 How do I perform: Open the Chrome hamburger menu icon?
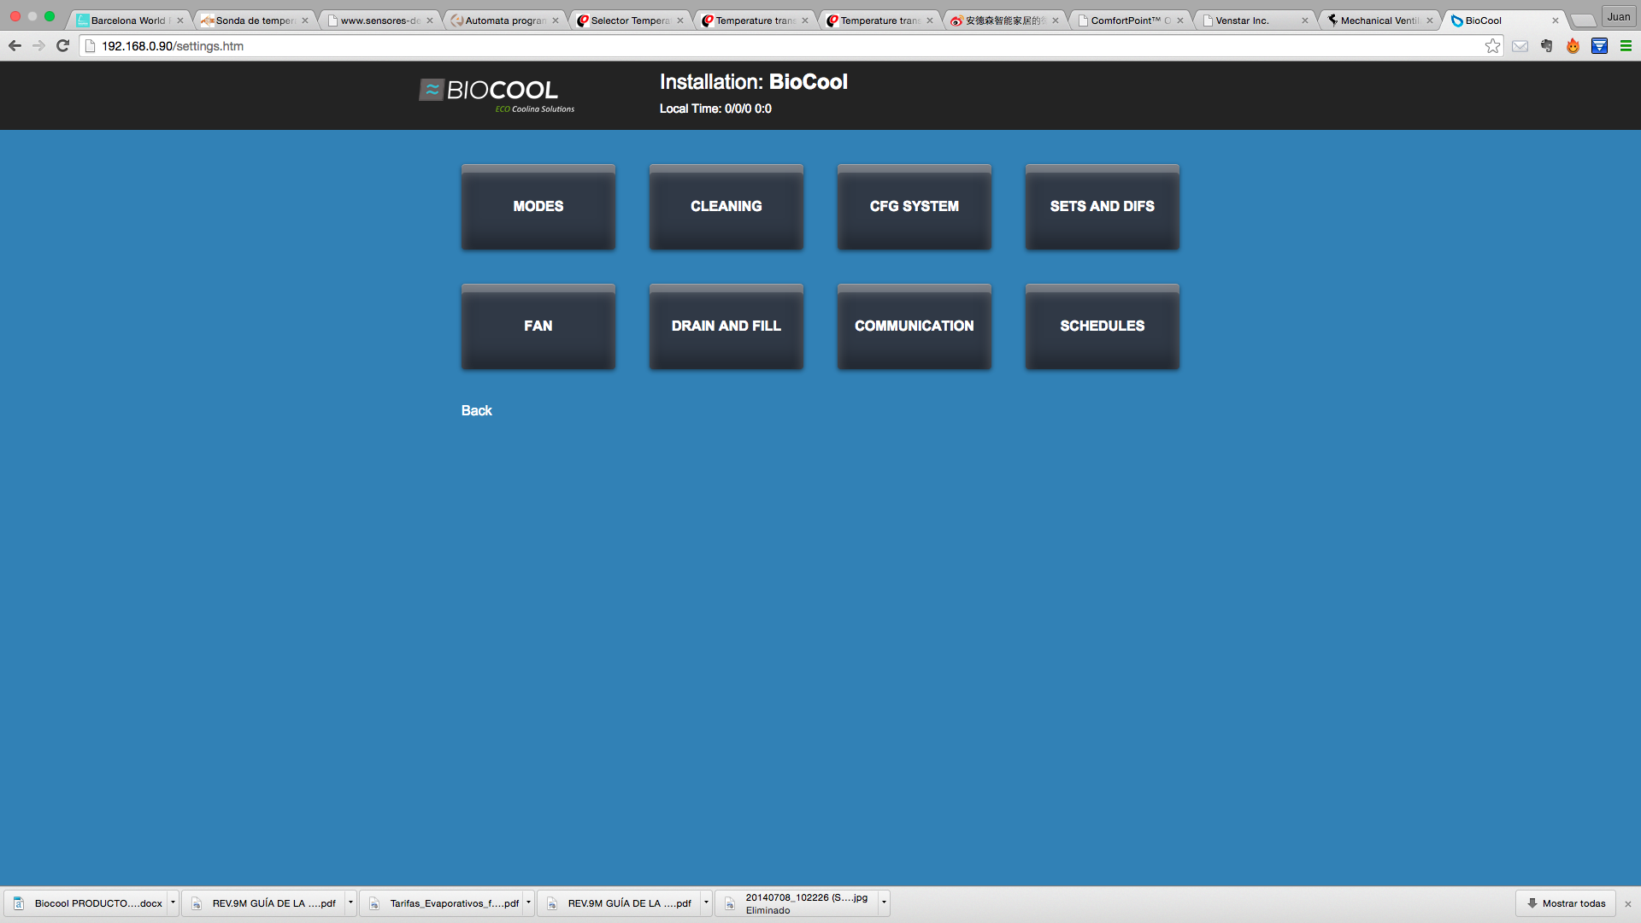tap(1626, 46)
